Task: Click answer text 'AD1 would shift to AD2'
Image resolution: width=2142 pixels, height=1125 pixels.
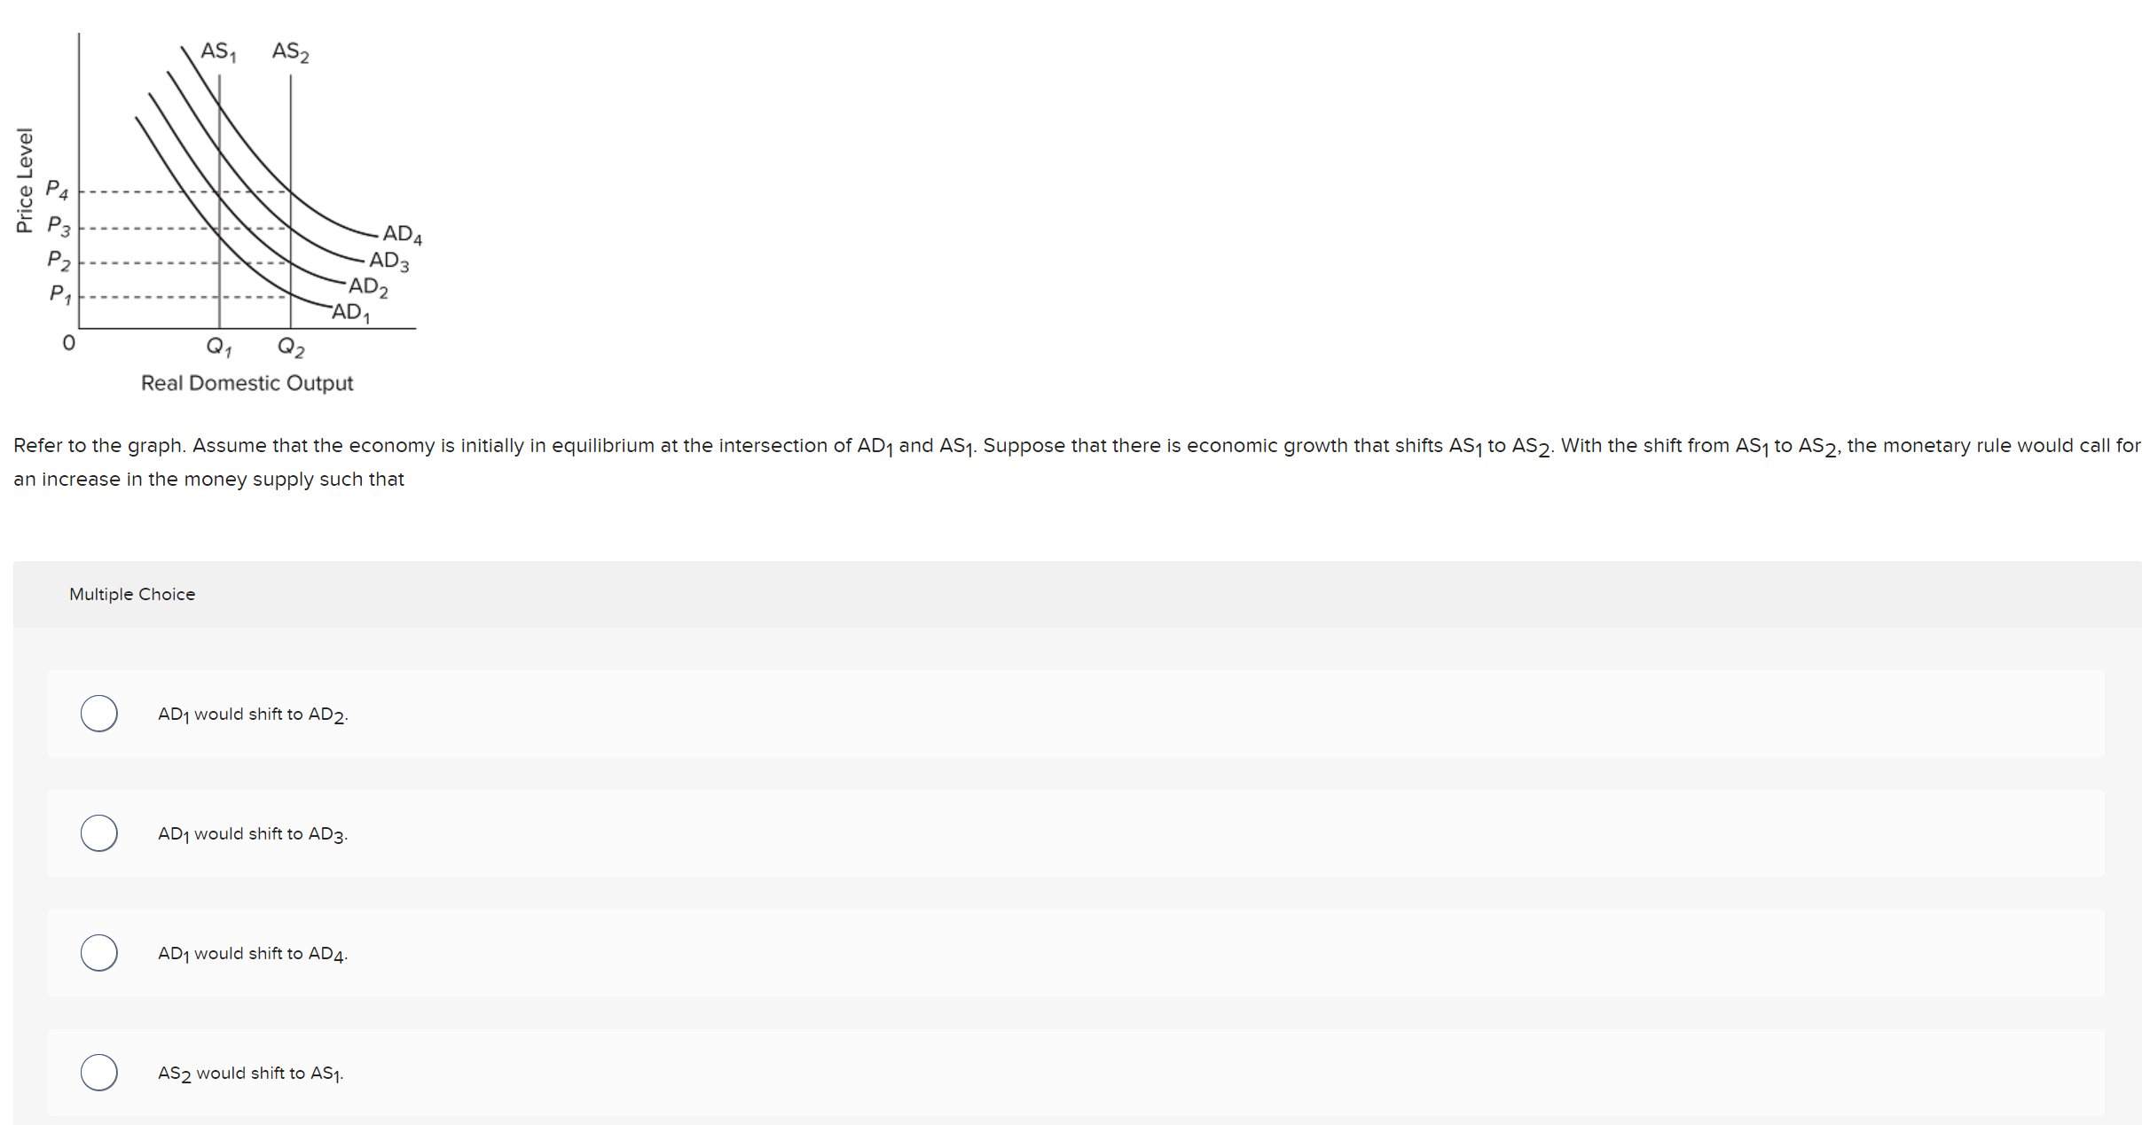Action: (253, 715)
